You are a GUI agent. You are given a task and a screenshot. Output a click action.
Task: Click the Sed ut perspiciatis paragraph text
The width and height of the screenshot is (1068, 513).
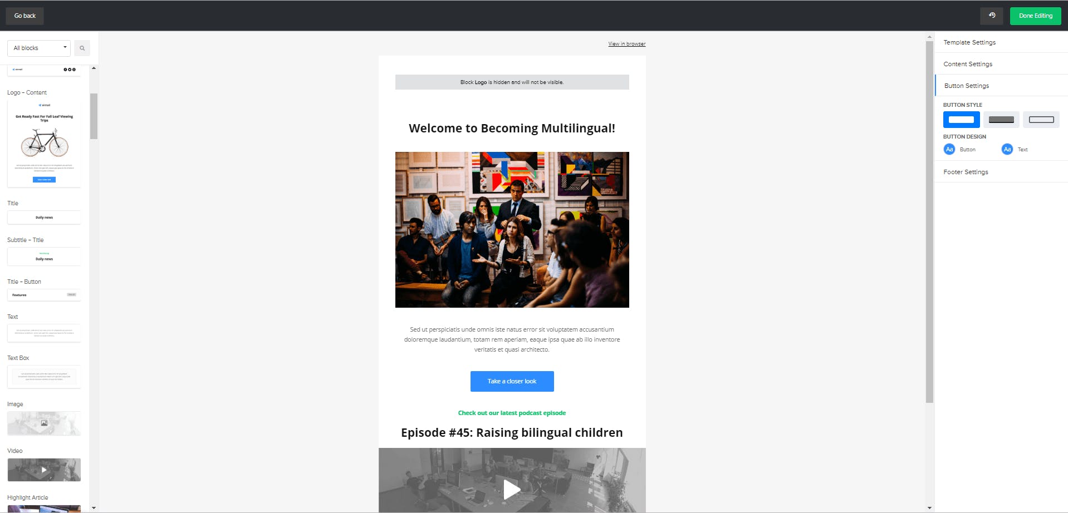click(x=512, y=339)
